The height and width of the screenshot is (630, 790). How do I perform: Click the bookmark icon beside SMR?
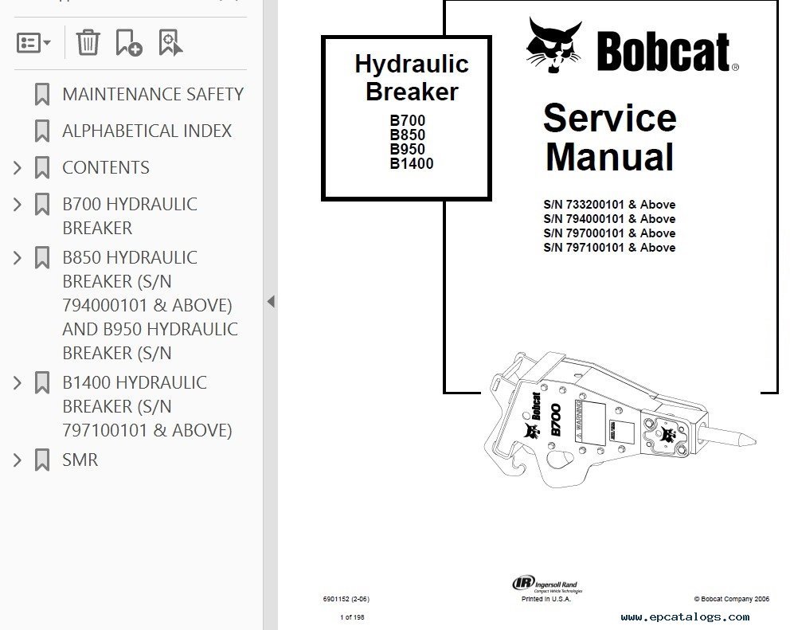point(42,460)
